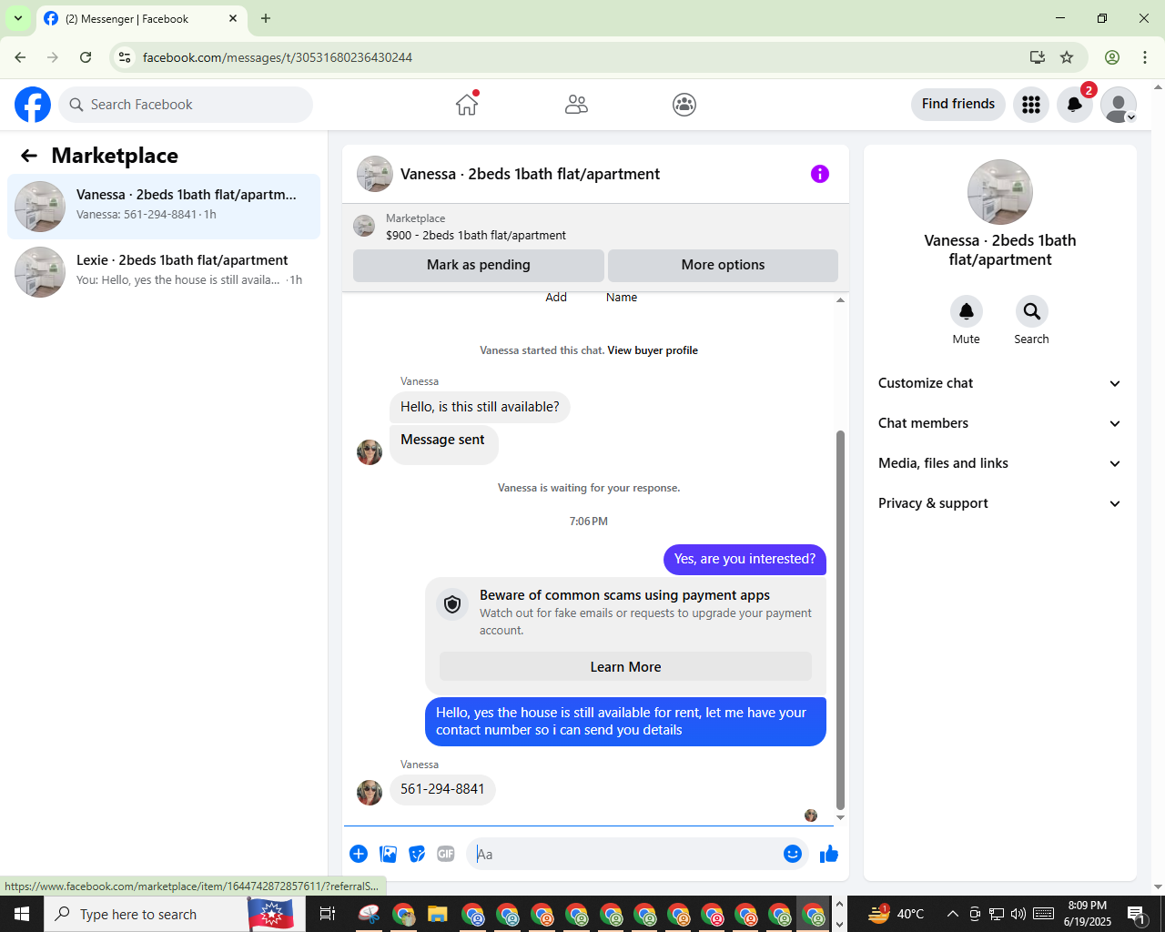
Task: Click the chat scrollbar thumb
Action: pyautogui.click(x=840, y=619)
